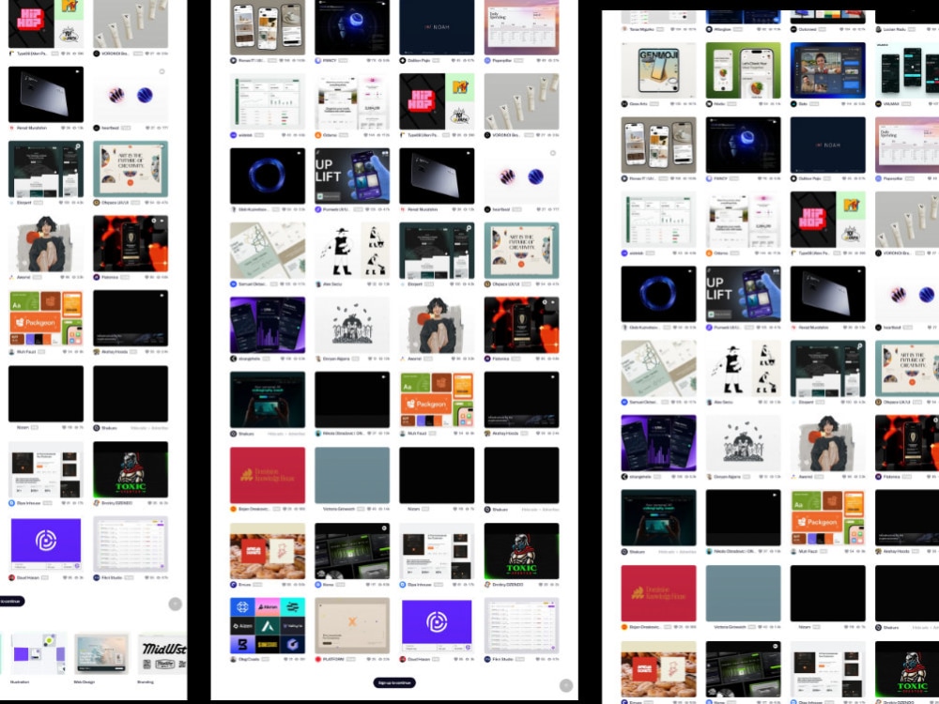Click Elespert author name in left panel

pyautogui.click(x=24, y=203)
